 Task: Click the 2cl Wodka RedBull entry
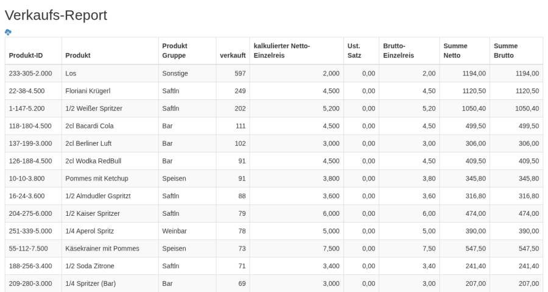[93, 161]
